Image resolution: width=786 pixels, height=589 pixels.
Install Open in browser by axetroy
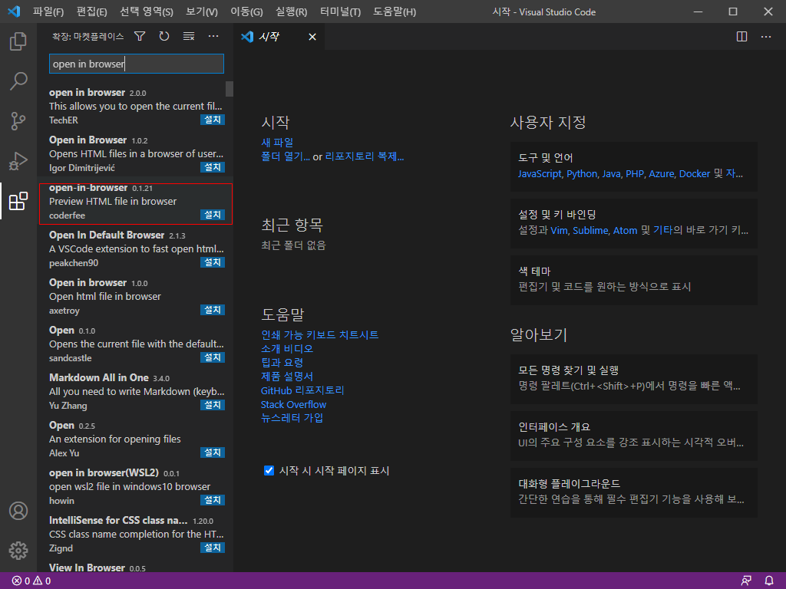pyautogui.click(x=213, y=310)
